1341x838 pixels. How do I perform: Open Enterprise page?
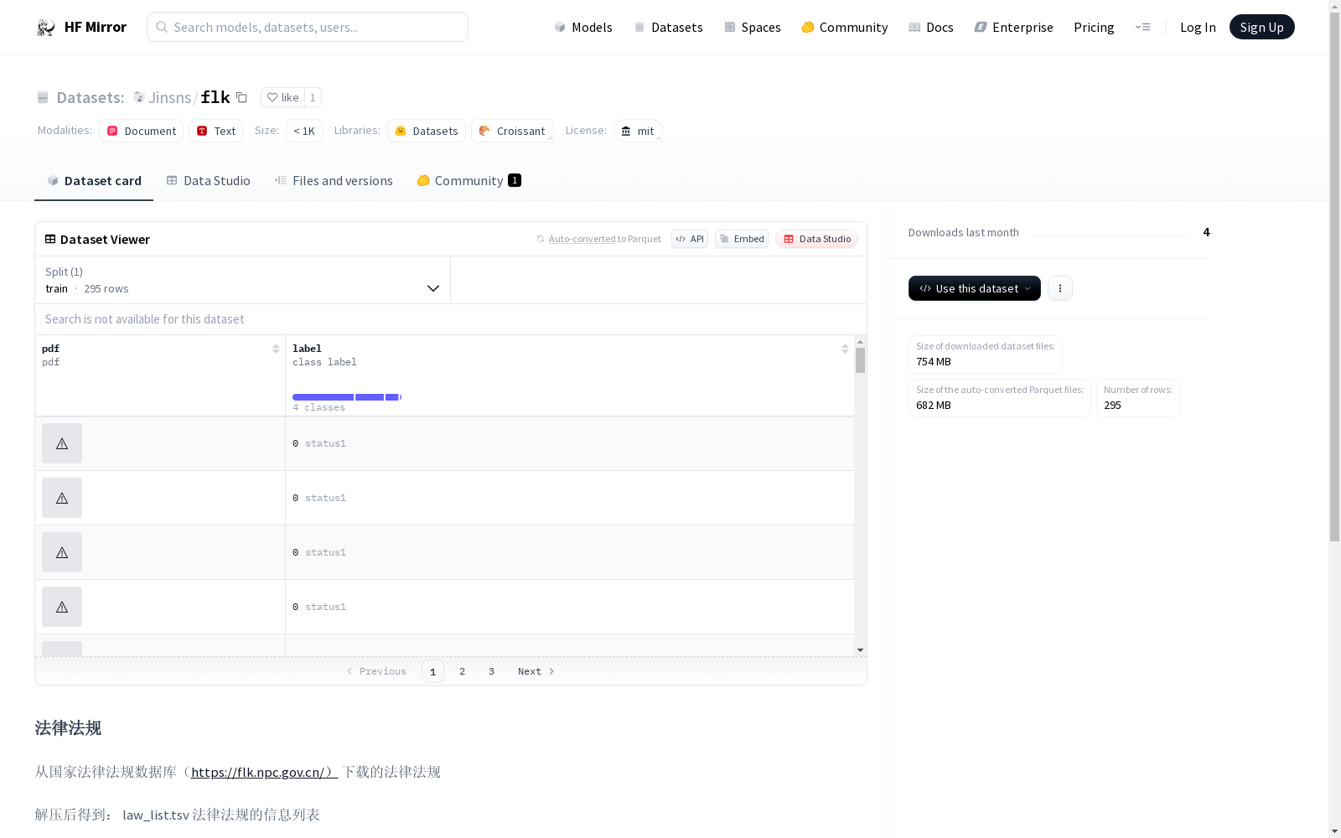click(1013, 27)
